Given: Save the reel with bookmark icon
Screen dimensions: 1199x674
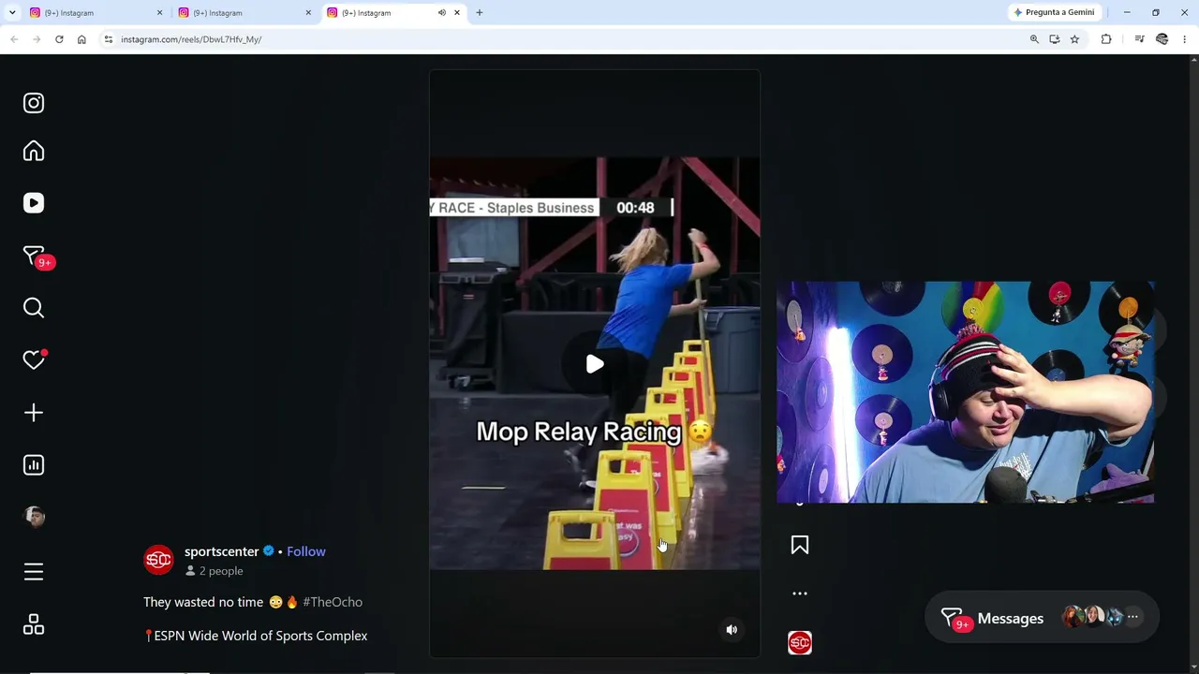Looking at the screenshot, I should [x=800, y=545].
